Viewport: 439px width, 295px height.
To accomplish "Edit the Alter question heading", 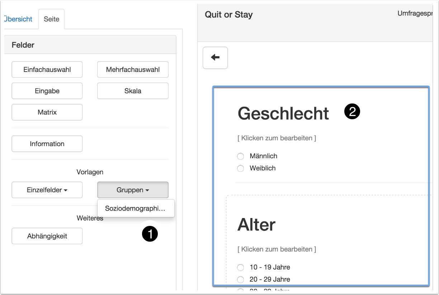I will point(256,225).
